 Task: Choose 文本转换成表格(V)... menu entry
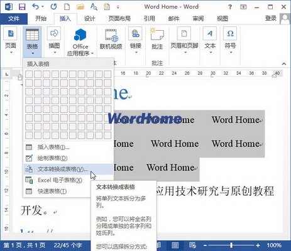pyautogui.click(x=69, y=169)
